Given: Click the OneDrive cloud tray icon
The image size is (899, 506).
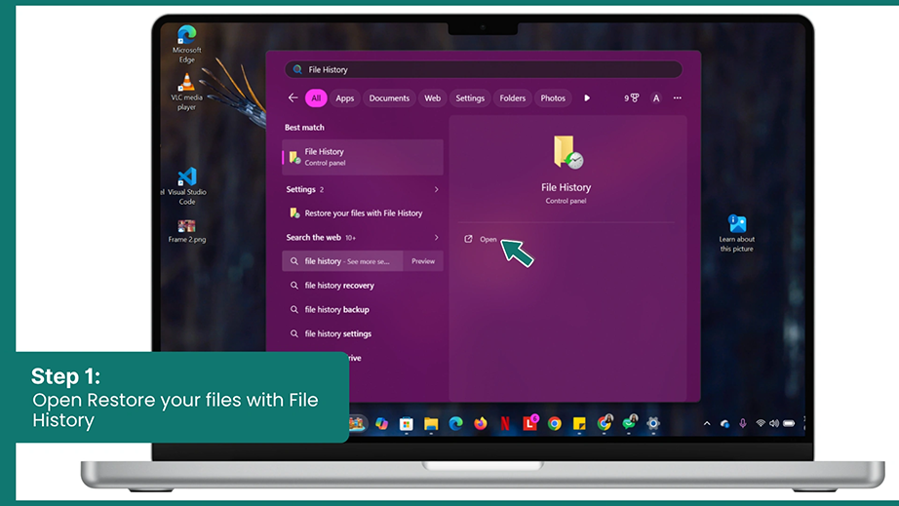Looking at the screenshot, I should point(725,423).
